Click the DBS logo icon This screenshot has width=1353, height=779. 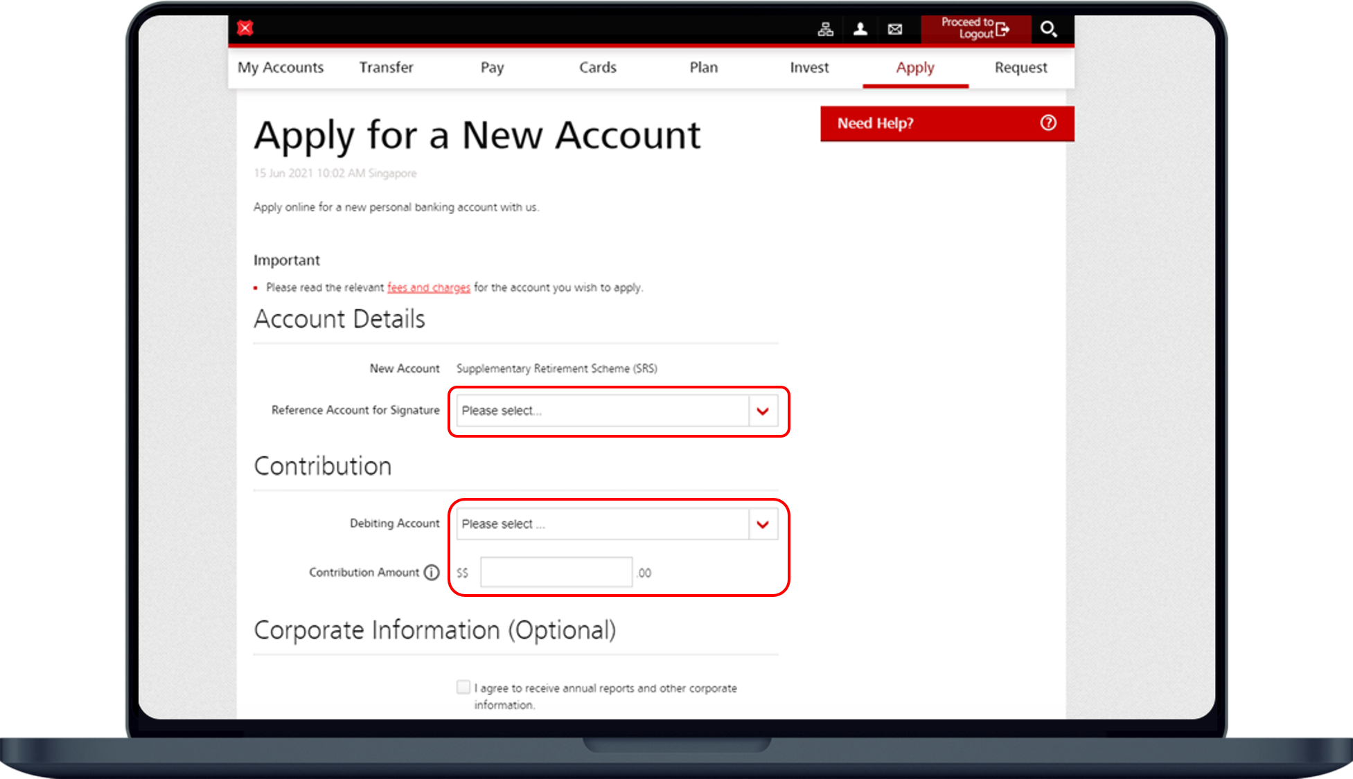coord(245,28)
